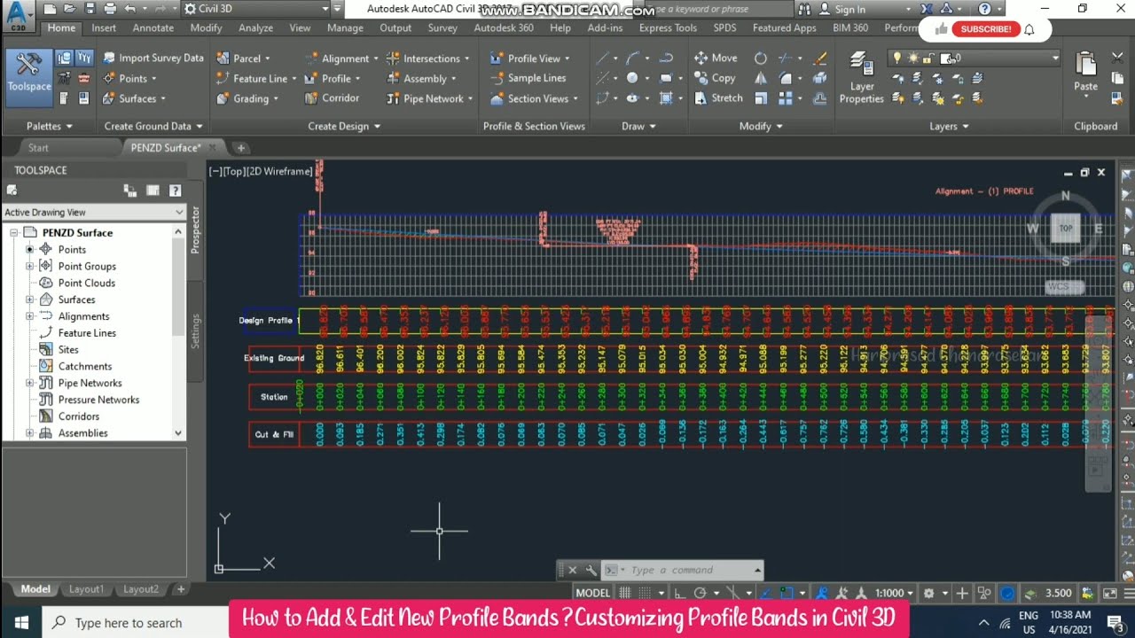Toggle object snap in status bar

(x=786, y=593)
